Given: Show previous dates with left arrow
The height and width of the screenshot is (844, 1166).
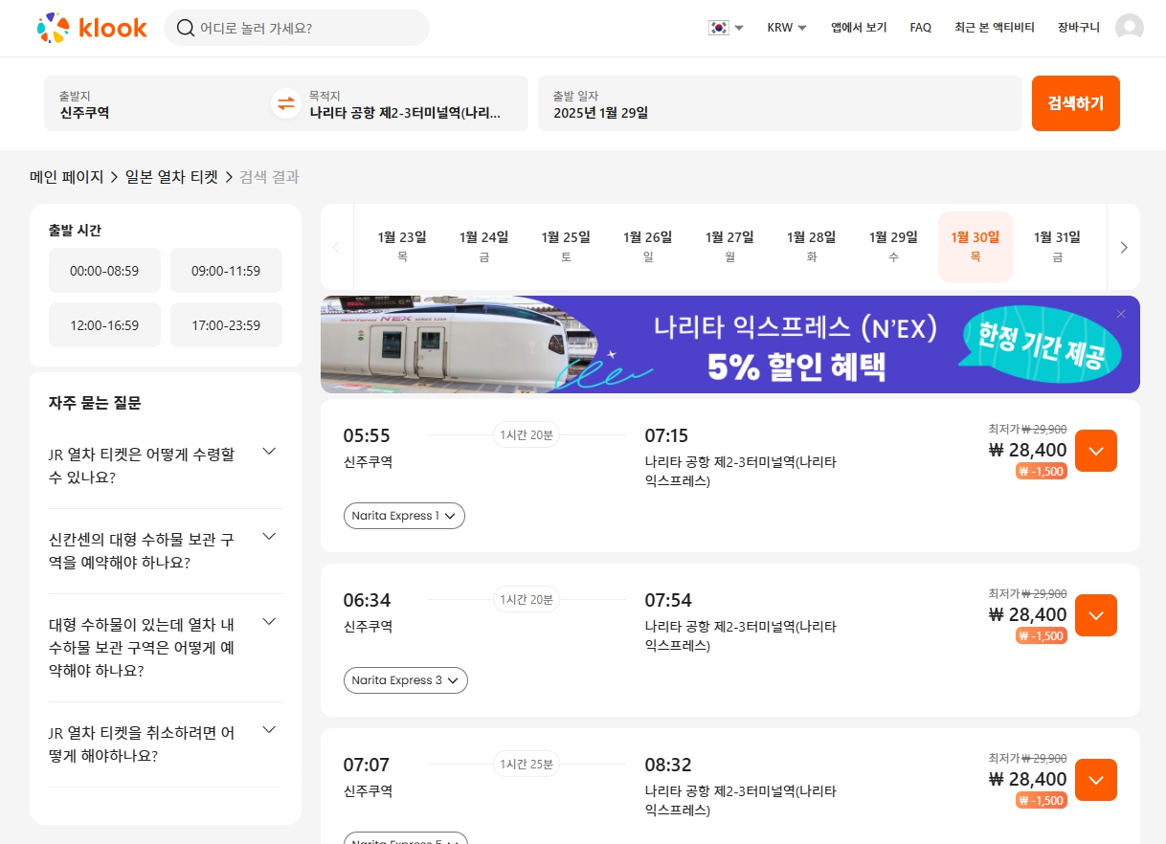Looking at the screenshot, I should click(x=336, y=247).
